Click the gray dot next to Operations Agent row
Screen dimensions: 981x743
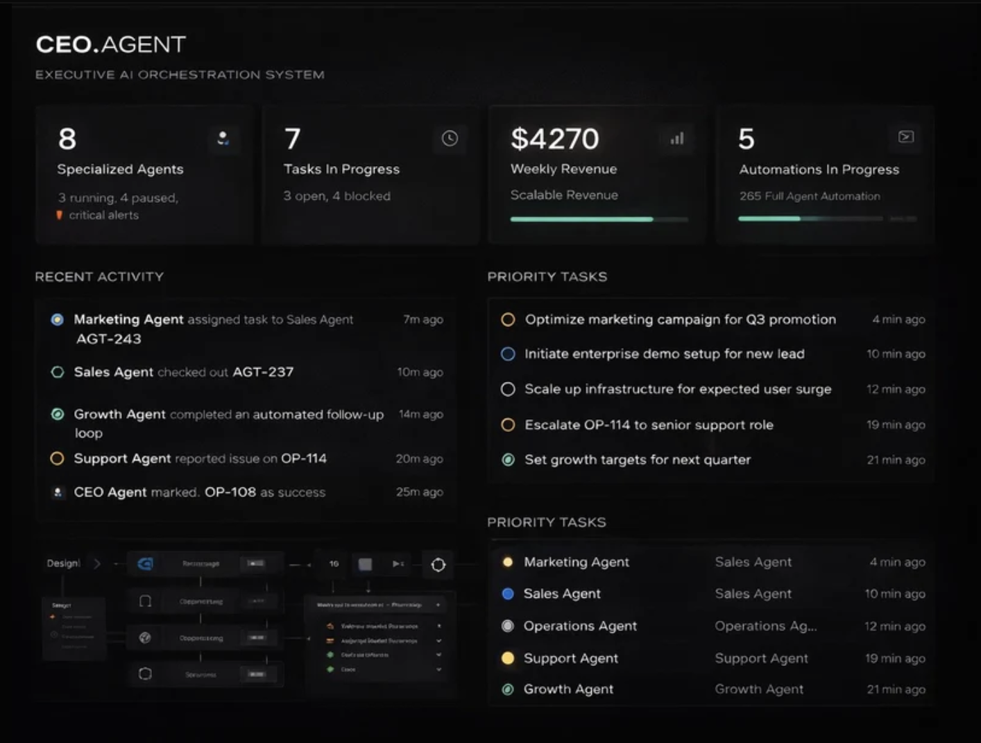[508, 626]
